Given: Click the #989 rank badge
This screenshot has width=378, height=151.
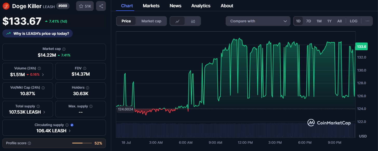Looking at the screenshot, I should click(63, 6).
